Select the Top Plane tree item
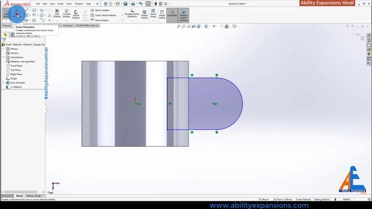The height and width of the screenshot is (209, 372). coord(16,70)
